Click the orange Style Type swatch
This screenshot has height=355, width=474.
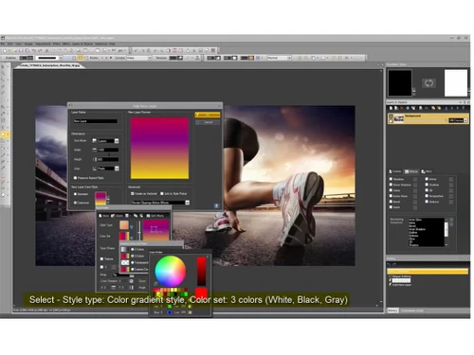[x=124, y=225]
